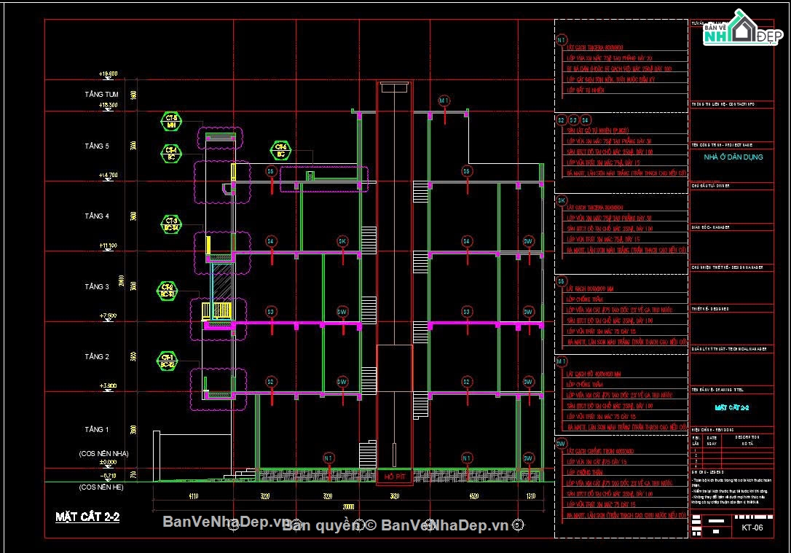Select the TẦNG TUM floor label
Screen dimensions: 791x553
101,95
